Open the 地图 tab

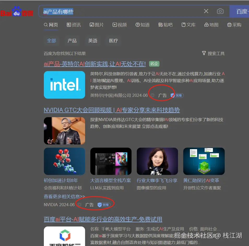(x=211, y=25)
